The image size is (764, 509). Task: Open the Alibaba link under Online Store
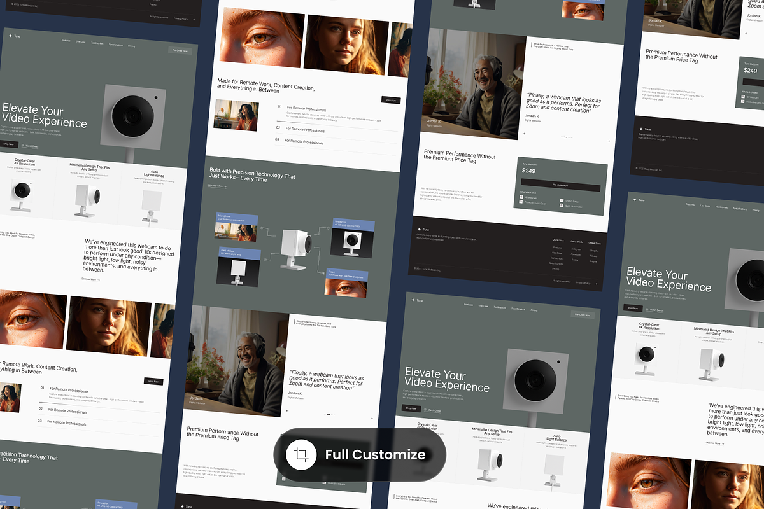(x=593, y=256)
